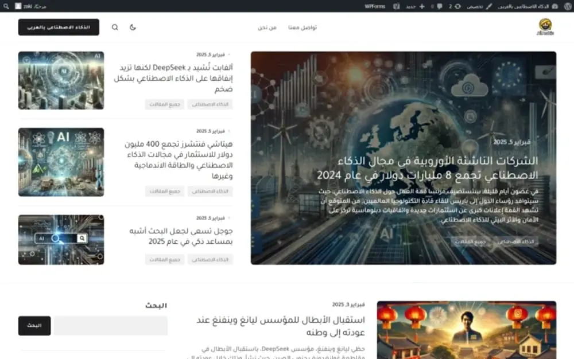Open the WordPress logo menu in admin bar
Image resolution: width=574 pixels, height=359 pixels.
(568, 6)
